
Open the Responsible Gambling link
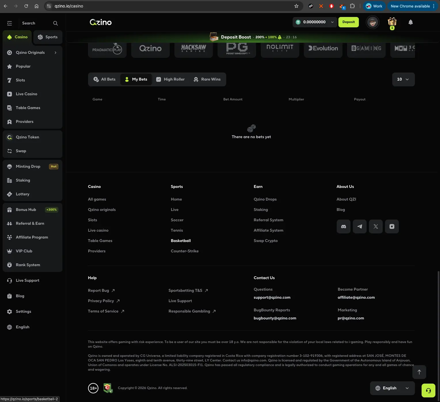tap(192, 311)
